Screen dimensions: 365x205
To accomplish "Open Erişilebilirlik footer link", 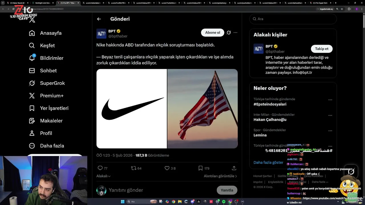I will [276, 182].
